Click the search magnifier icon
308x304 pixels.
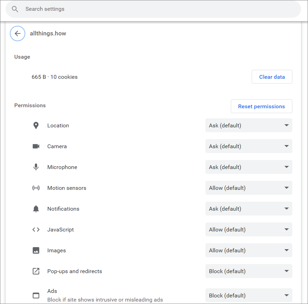click(15, 9)
